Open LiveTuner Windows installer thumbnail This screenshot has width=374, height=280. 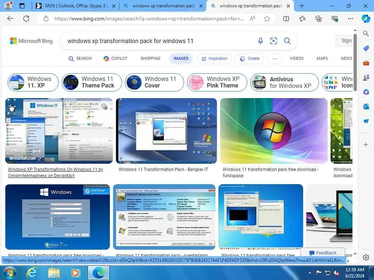pos(57,217)
